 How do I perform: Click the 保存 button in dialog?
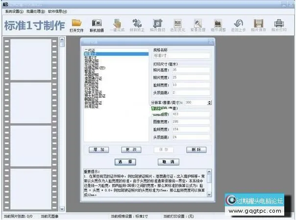pyautogui.click(x=164, y=150)
